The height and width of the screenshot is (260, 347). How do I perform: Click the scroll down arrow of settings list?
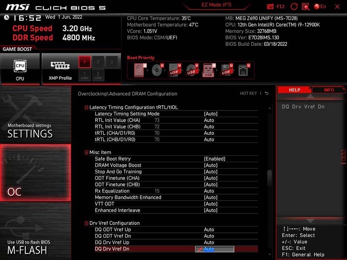[x=270, y=255]
